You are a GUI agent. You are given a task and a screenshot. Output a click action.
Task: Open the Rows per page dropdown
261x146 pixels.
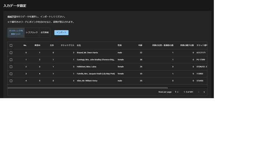tap(177, 92)
